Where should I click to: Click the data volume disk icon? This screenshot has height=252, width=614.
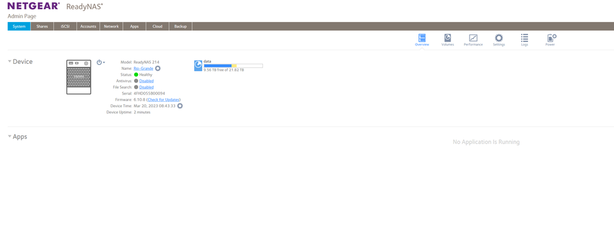[x=198, y=66]
